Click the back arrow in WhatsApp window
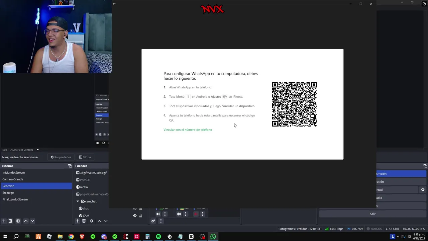428x241 pixels. [114, 4]
